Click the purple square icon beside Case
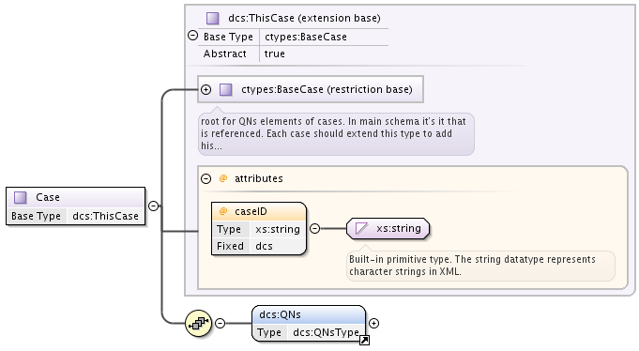This screenshot has height=351, width=639. 21,197
